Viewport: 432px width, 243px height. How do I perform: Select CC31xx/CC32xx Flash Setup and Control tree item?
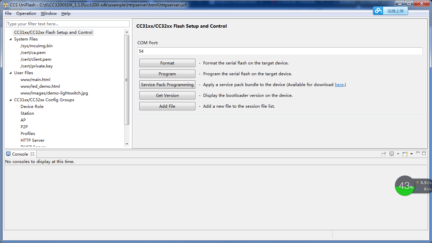tap(53, 32)
